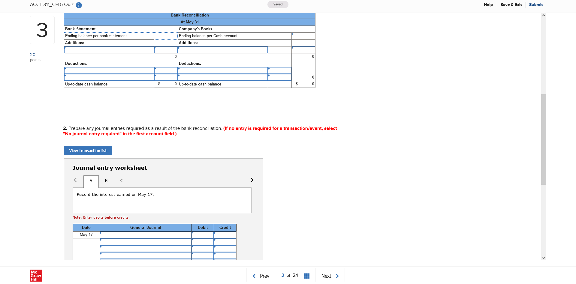Open the View transaction list
The height and width of the screenshot is (284, 576).
pos(88,150)
